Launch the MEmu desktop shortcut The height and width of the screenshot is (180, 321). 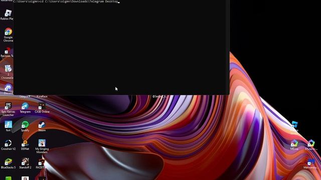coord(294,145)
